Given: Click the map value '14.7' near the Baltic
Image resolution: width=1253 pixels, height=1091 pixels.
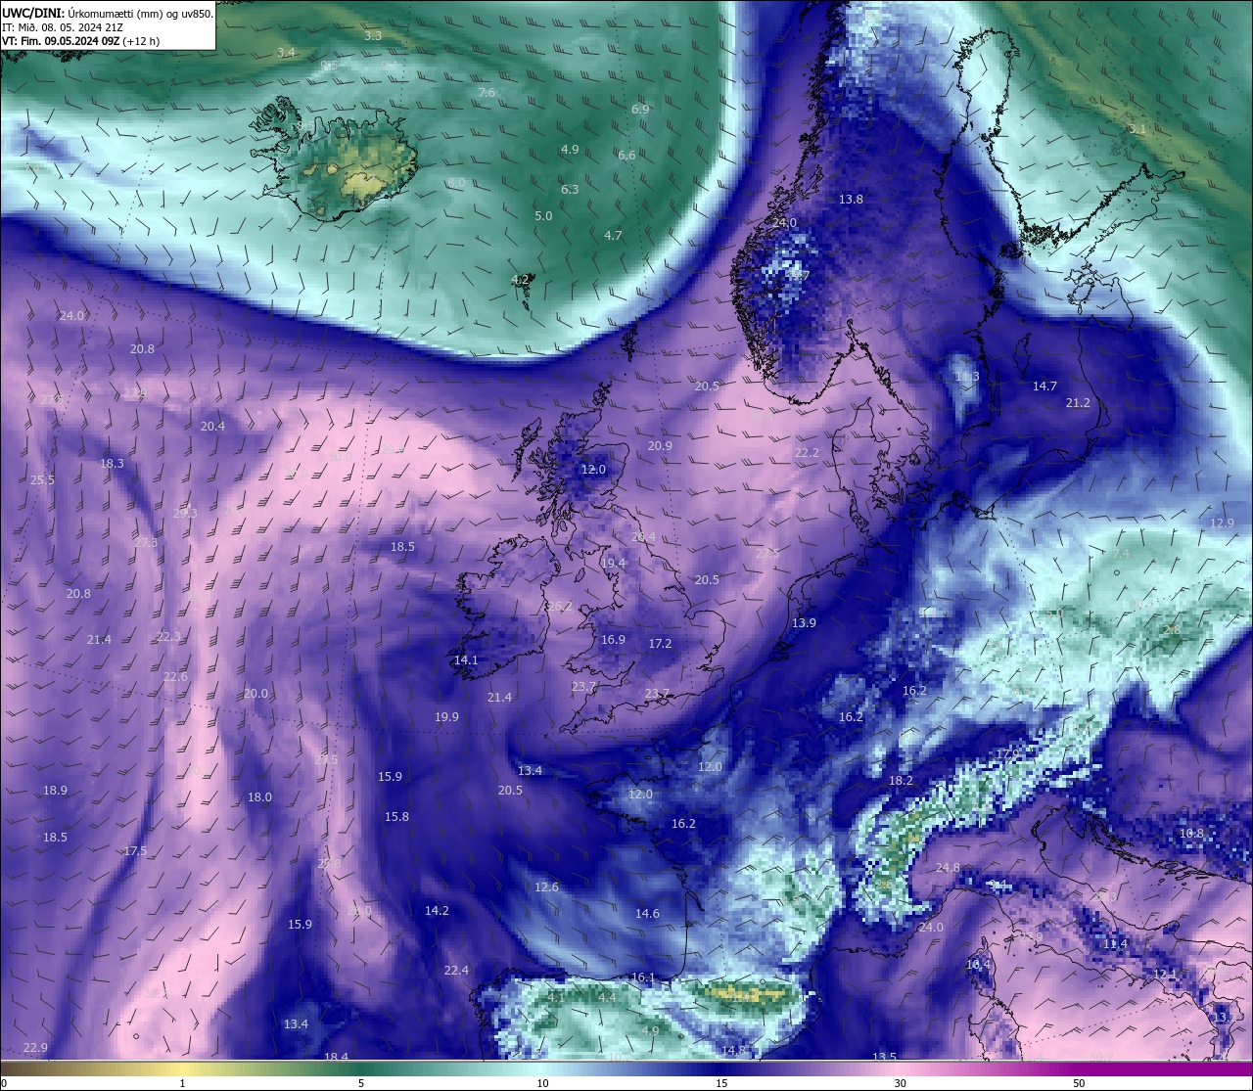Looking at the screenshot, I should pyautogui.click(x=1044, y=386).
